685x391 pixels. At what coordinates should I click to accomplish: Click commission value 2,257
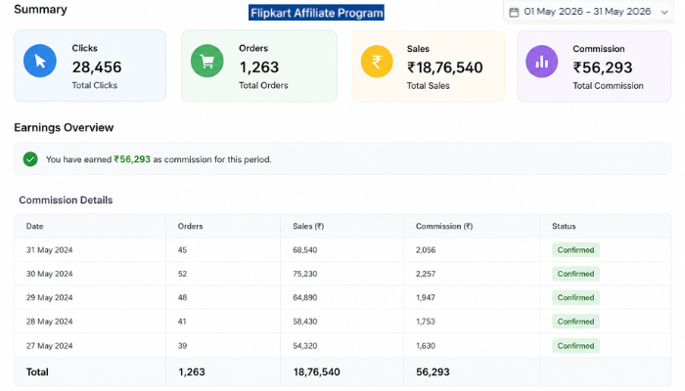point(426,274)
